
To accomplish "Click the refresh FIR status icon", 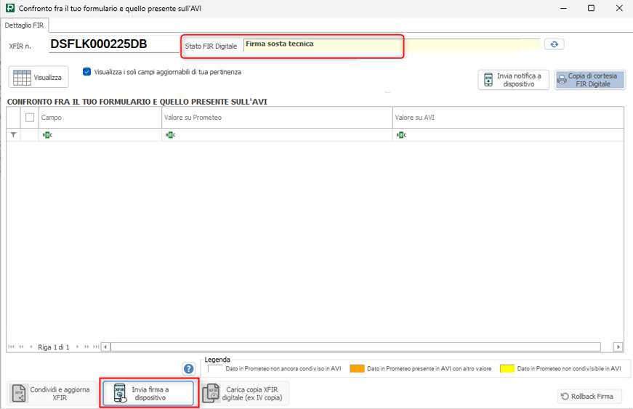I will pos(554,44).
